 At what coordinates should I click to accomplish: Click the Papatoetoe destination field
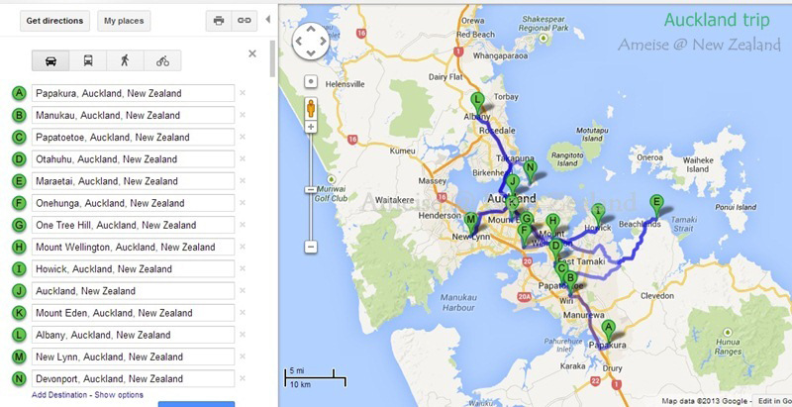coord(133,138)
